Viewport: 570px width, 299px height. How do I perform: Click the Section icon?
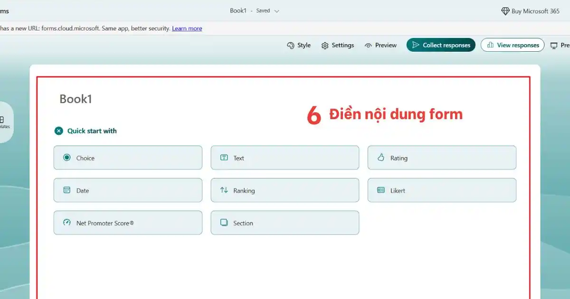[x=224, y=223]
